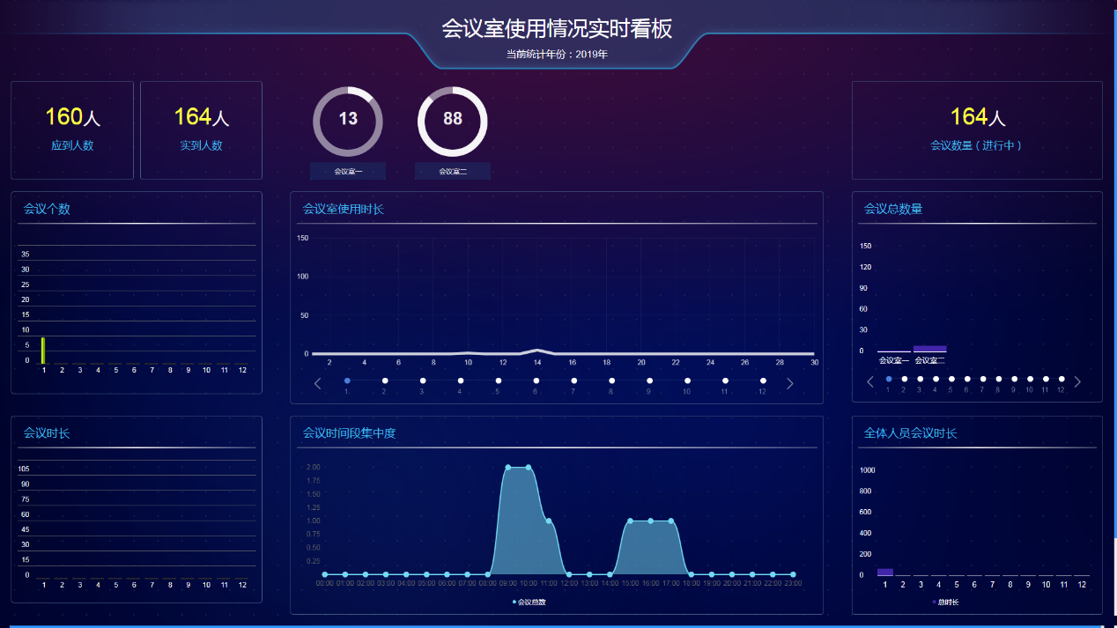Click the month 1 green bar in 会议个数

click(43, 351)
